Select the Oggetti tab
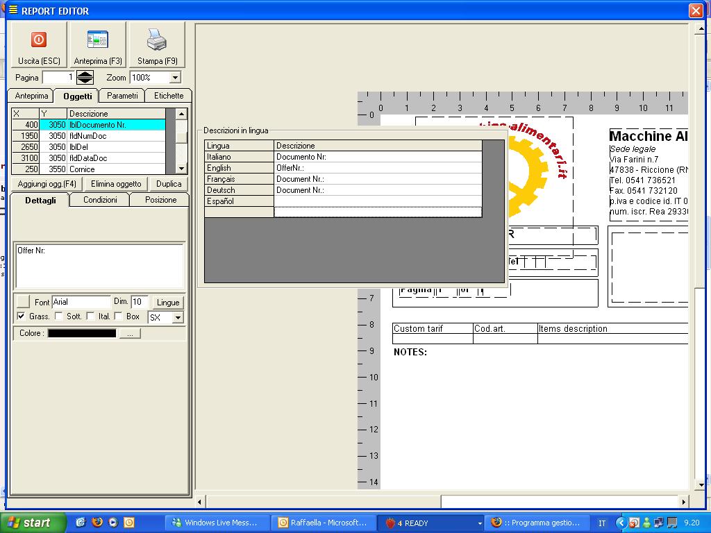Viewport: 711px width, 533px height. pyautogui.click(x=78, y=96)
